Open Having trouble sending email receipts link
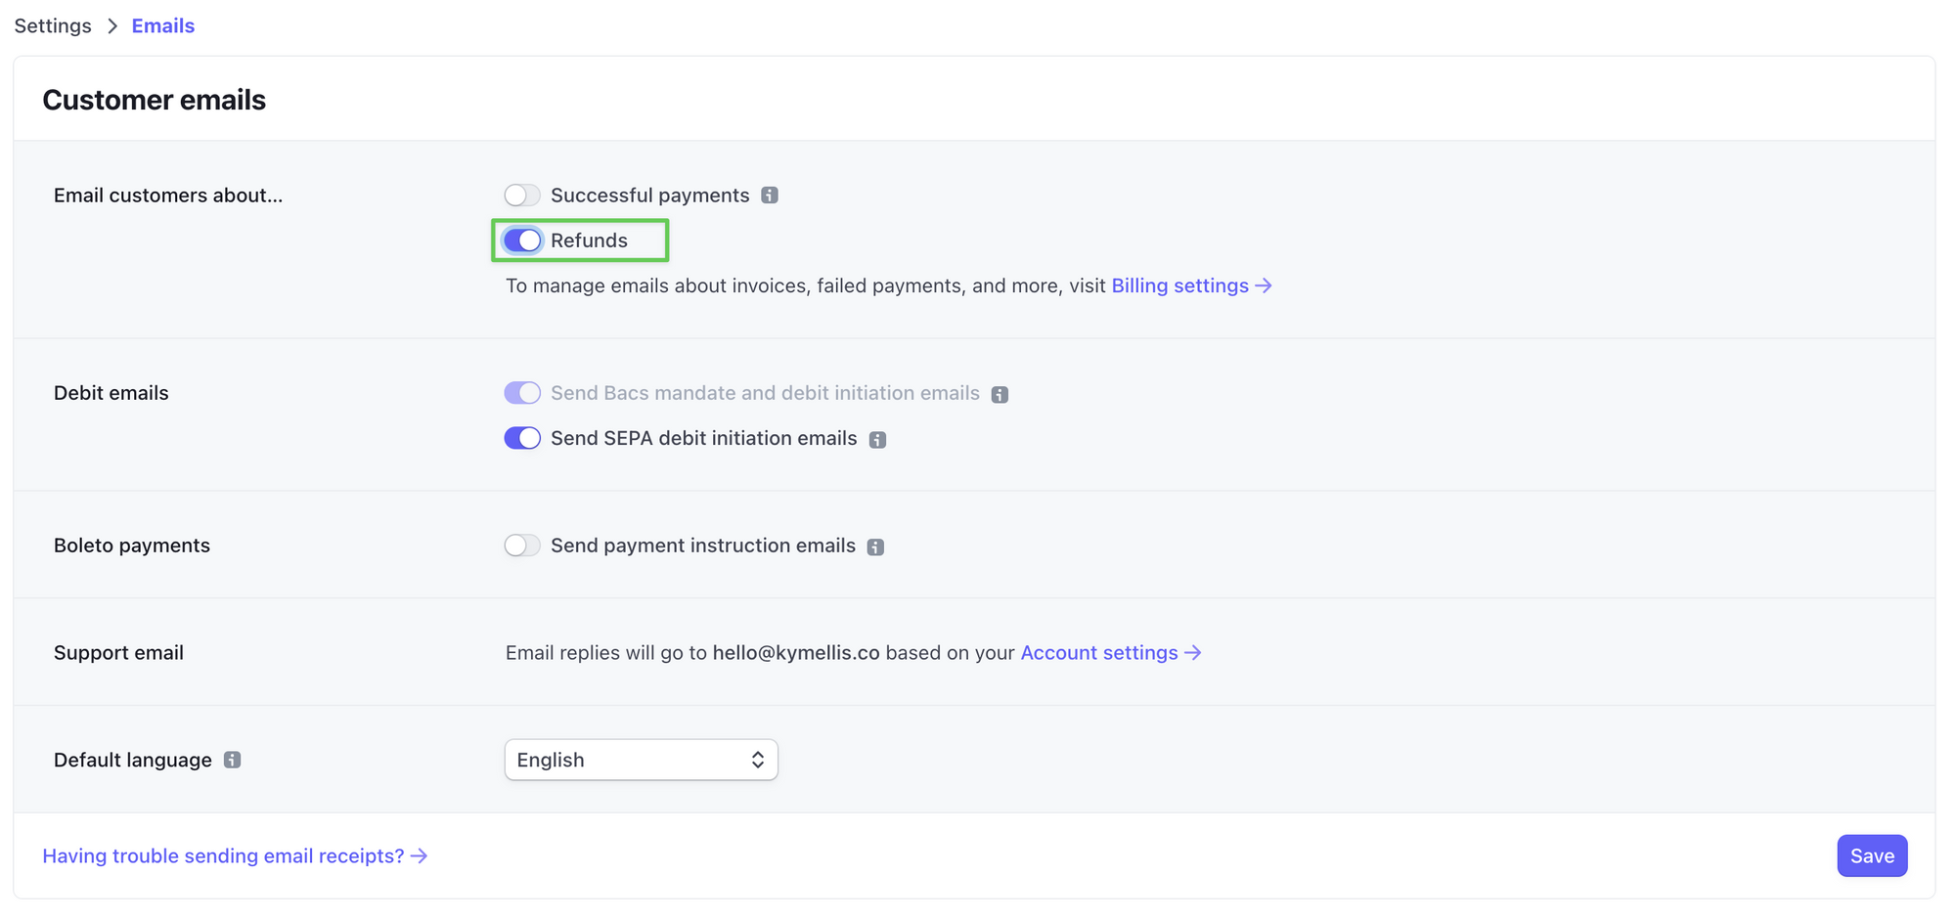 pos(235,856)
